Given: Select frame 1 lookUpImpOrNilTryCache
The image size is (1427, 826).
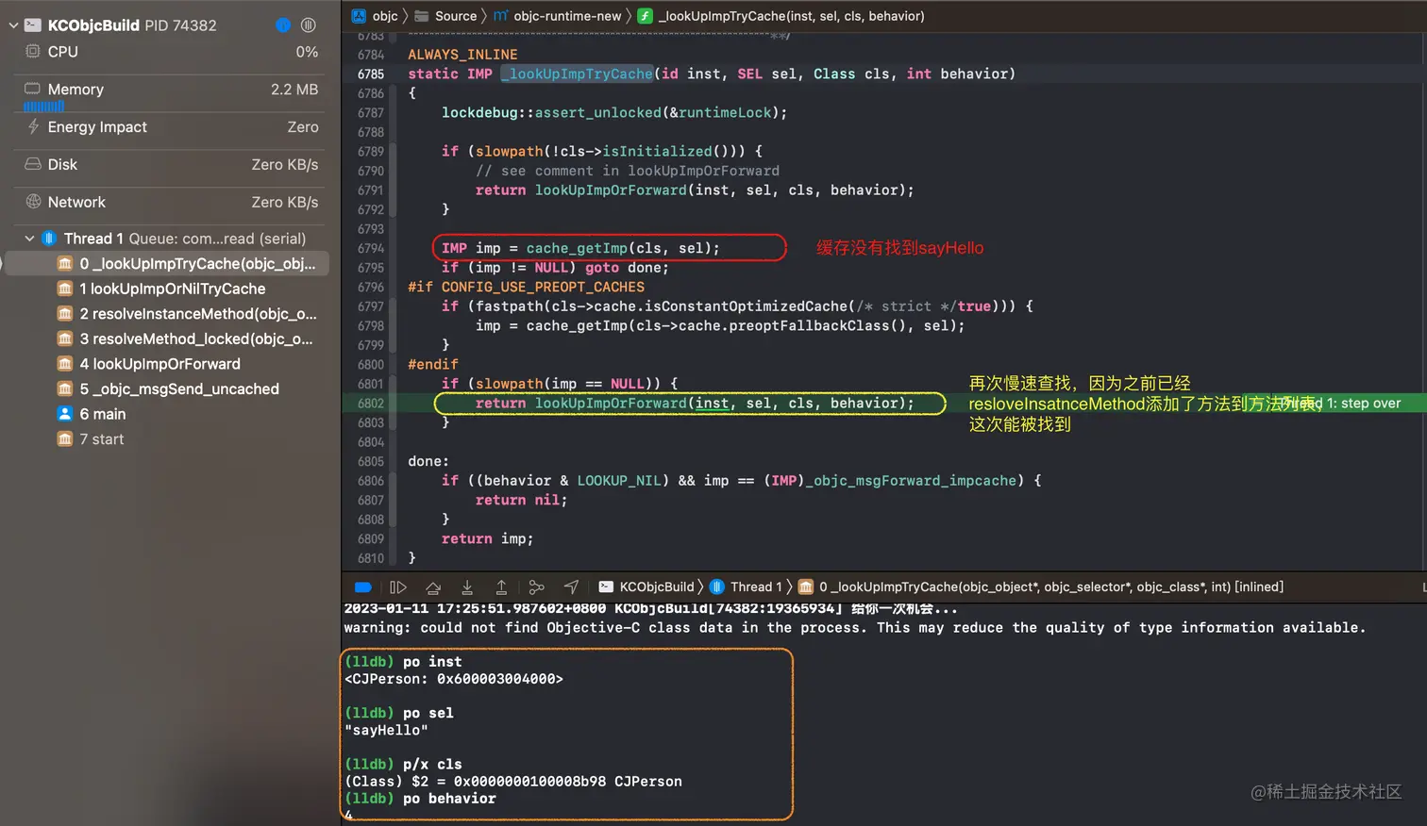Looking at the screenshot, I should 166,289.
